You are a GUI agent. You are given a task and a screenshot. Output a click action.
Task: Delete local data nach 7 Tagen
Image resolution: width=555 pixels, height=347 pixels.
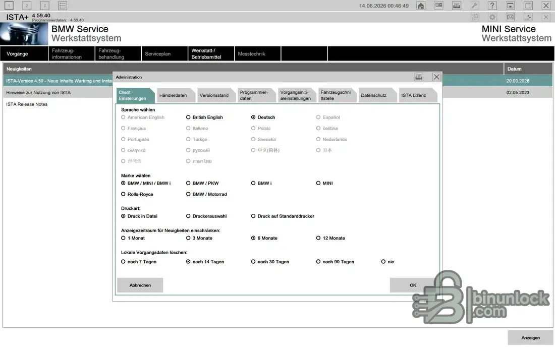(x=138, y=262)
